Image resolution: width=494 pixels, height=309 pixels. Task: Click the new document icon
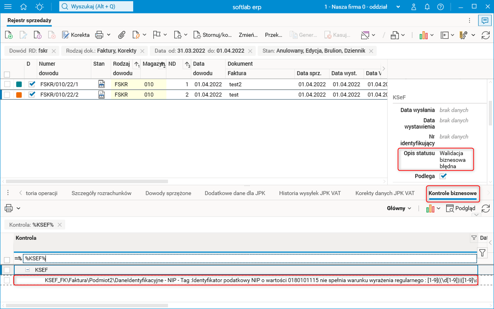(x=9, y=35)
